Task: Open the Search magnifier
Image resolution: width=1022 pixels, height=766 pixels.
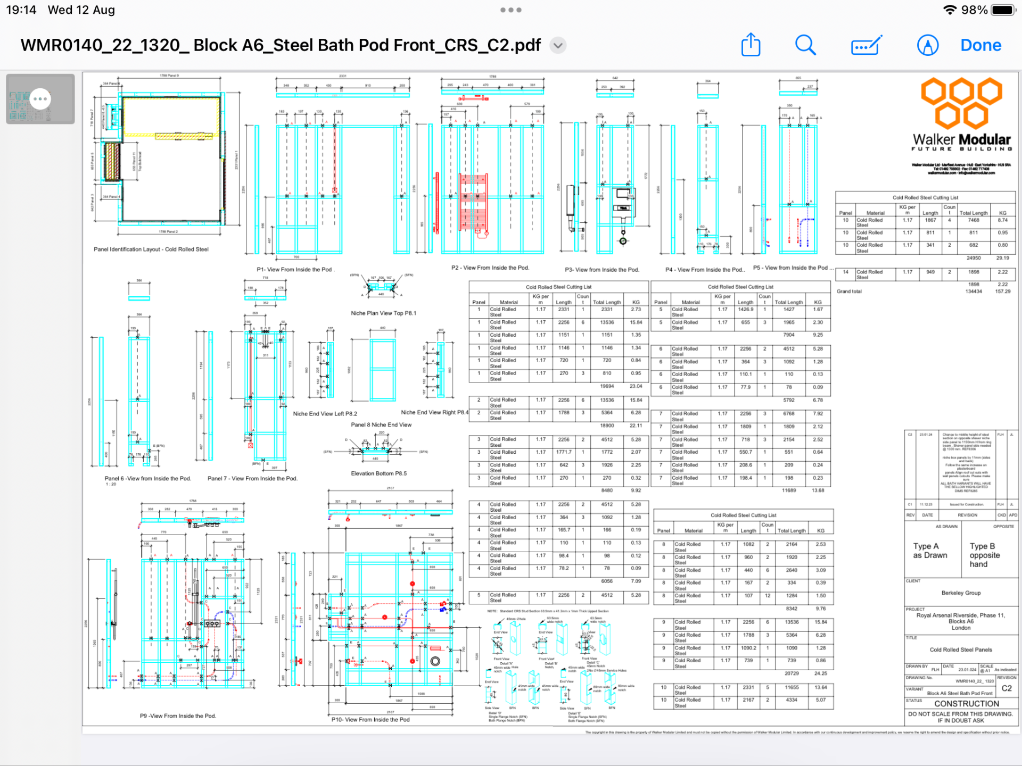Action: (805, 45)
